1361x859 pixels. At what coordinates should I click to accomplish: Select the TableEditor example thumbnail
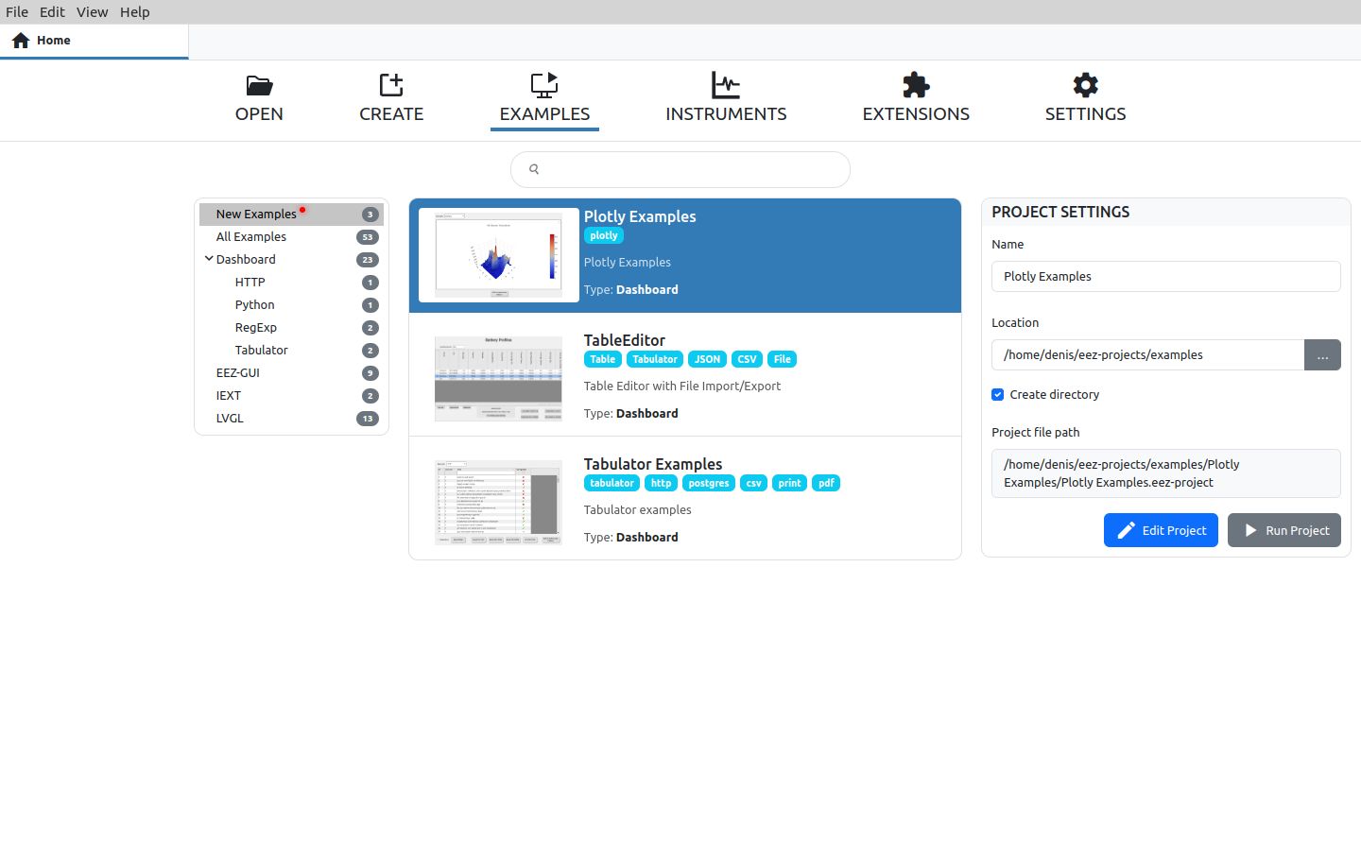(x=498, y=378)
